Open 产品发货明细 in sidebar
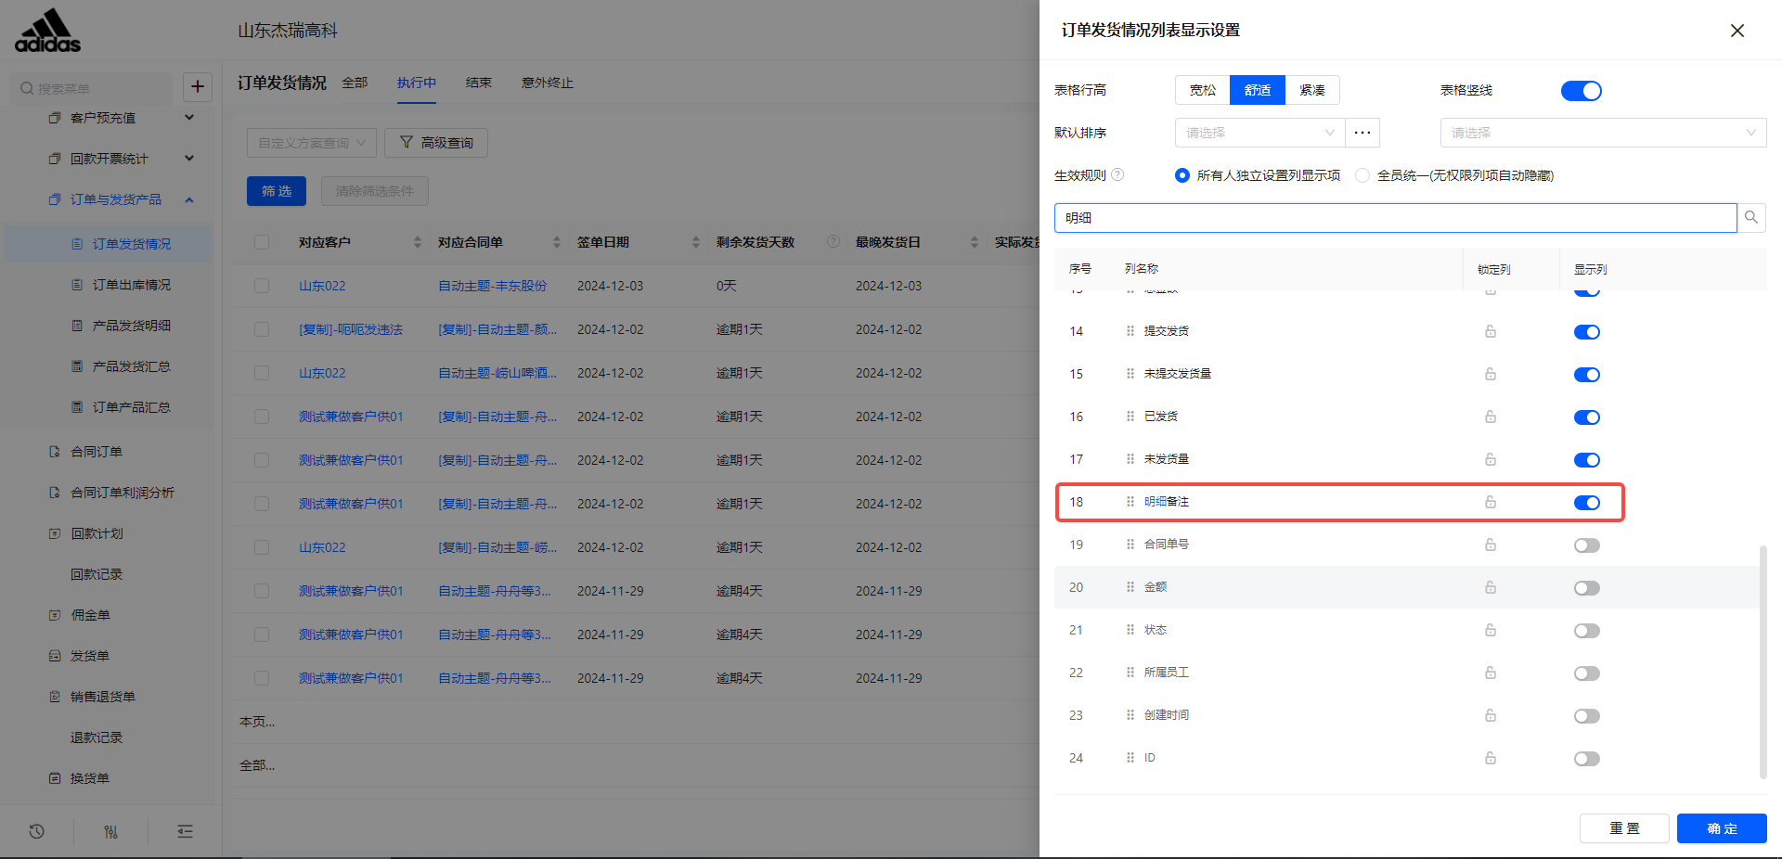 131,326
